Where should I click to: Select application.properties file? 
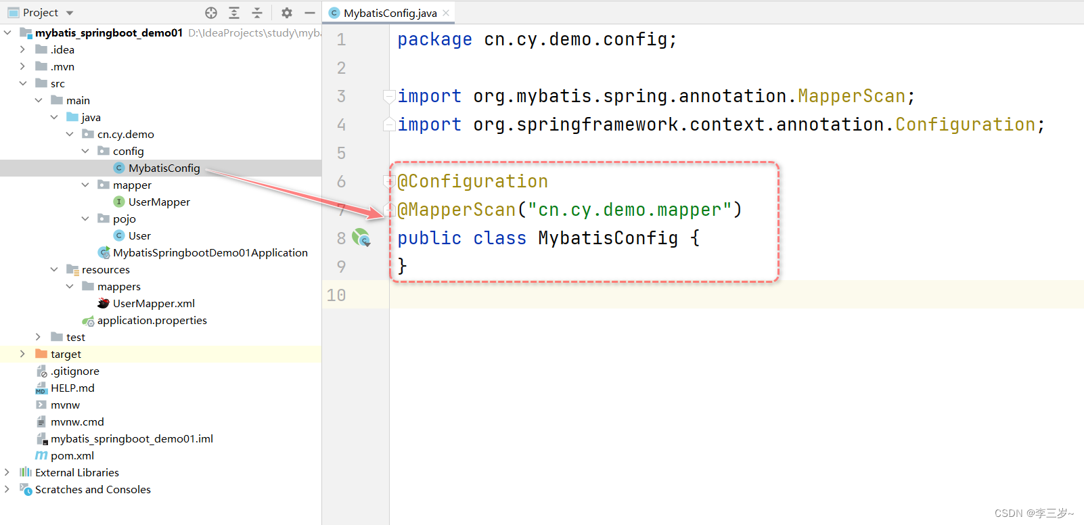point(152,320)
